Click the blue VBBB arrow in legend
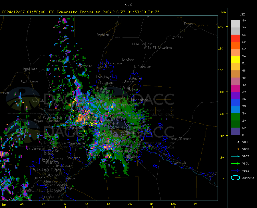This screenshot has width=257, height=208. tap(235, 171)
